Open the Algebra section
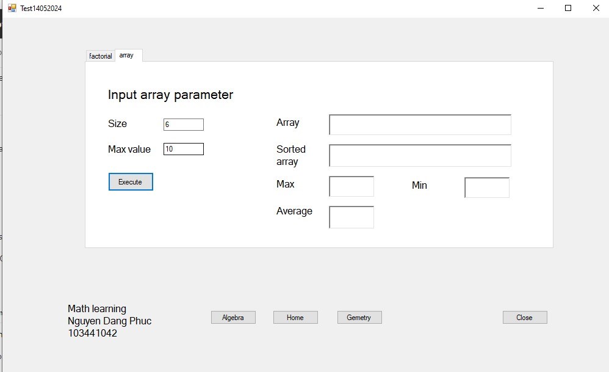Image resolution: width=609 pixels, height=372 pixels. pos(233,318)
